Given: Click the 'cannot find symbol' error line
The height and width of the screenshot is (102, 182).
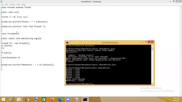Looking at the screenshot, I should click(90, 50).
